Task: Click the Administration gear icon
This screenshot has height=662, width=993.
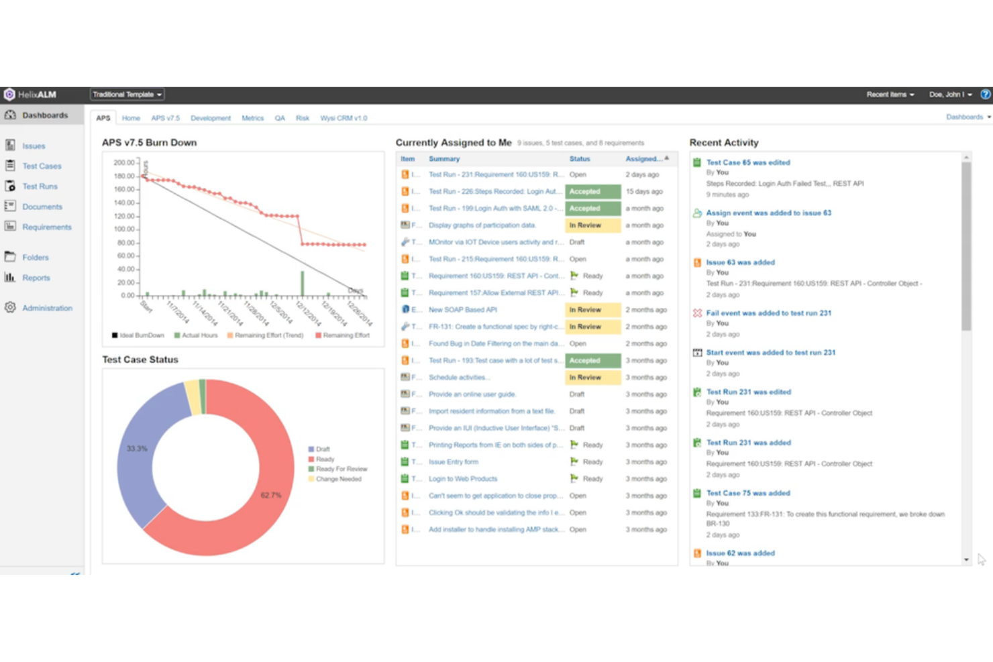Action: pyautogui.click(x=10, y=308)
